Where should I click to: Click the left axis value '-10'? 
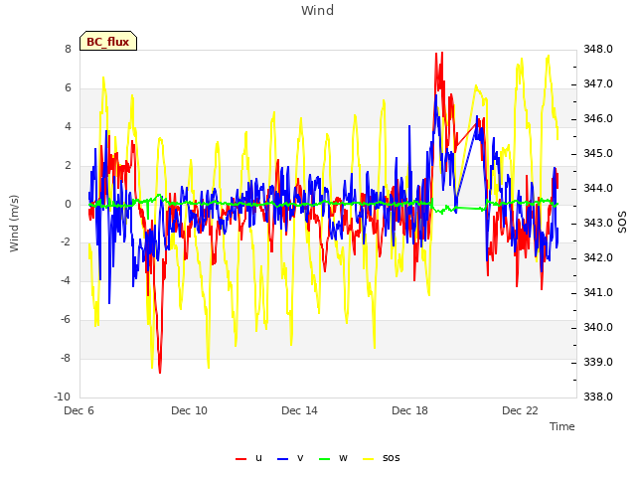(63, 397)
